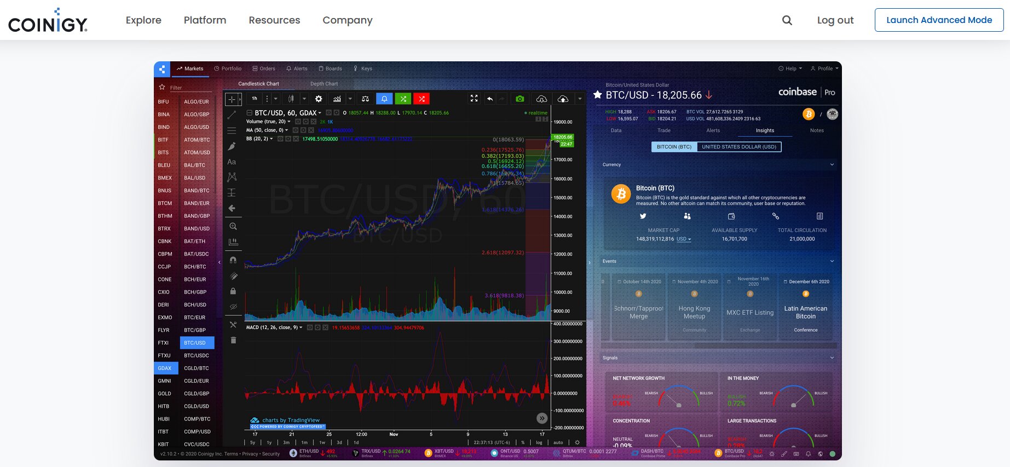The image size is (1010, 467).
Task: Collapse the Currency section
Action: pyautogui.click(x=832, y=164)
